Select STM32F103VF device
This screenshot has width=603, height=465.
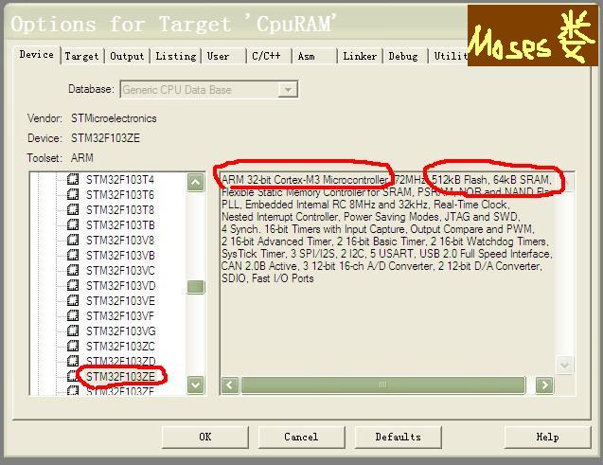(120, 315)
